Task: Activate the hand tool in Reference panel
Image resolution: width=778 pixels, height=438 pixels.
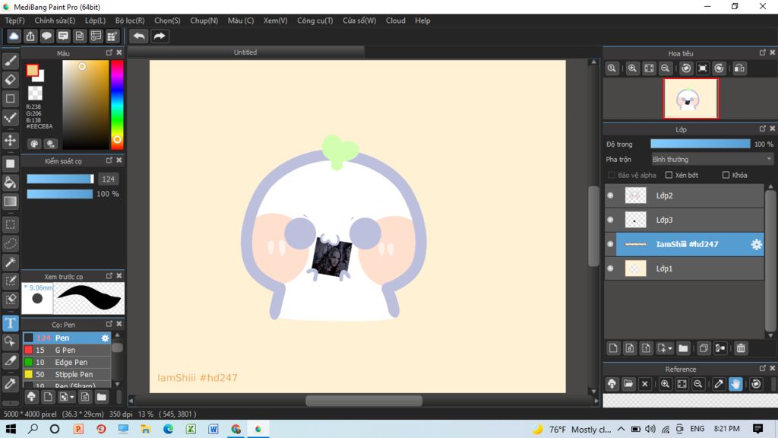Action: click(735, 384)
